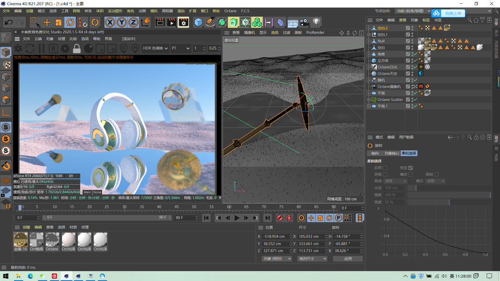Select the Texture mode checkered icon in the sidebar
Viewport: 500px width, 281px height.
(x=6, y=64)
